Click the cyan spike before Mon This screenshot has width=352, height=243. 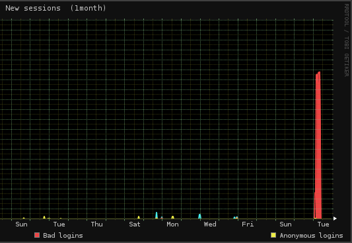(x=157, y=215)
